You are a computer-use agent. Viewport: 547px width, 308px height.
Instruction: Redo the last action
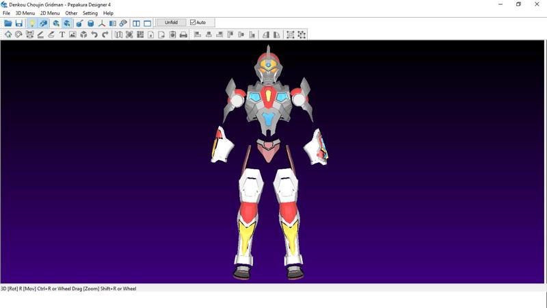[105, 34]
